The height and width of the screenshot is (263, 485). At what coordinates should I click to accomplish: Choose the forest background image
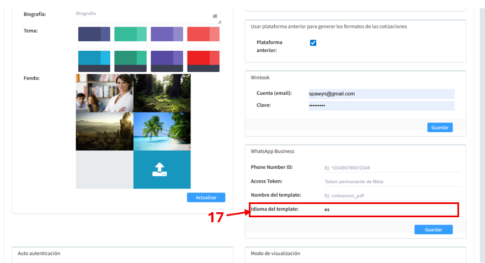tap(162, 93)
